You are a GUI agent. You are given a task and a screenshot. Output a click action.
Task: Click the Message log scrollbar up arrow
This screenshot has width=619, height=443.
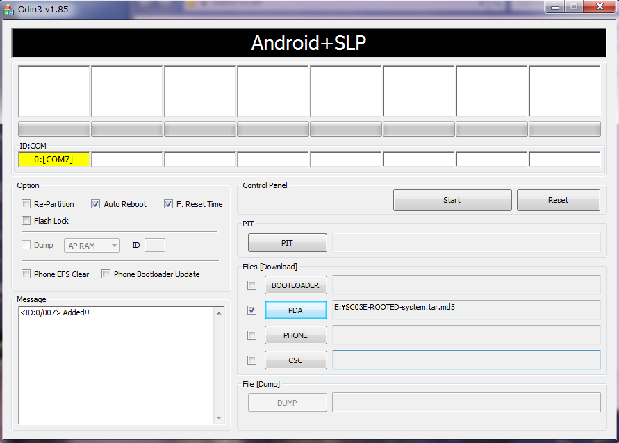(219, 313)
